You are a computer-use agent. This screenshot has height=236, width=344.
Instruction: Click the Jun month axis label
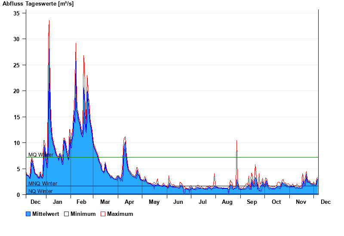178,202
